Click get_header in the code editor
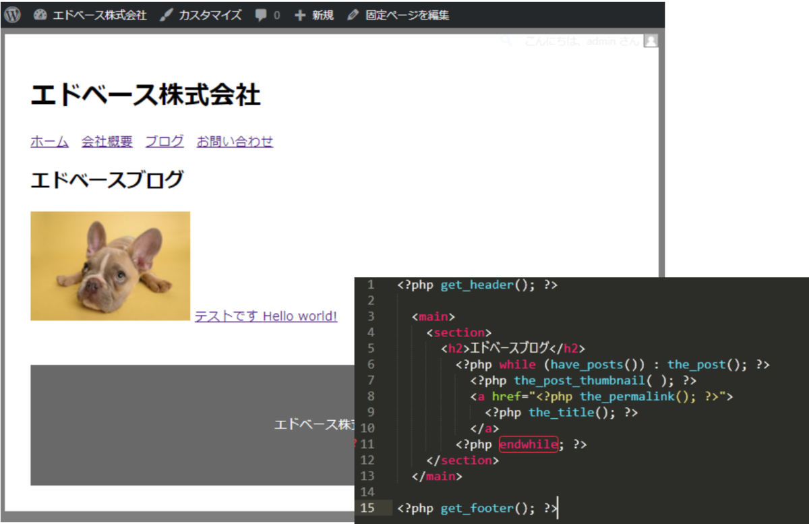 pos(477,285)
